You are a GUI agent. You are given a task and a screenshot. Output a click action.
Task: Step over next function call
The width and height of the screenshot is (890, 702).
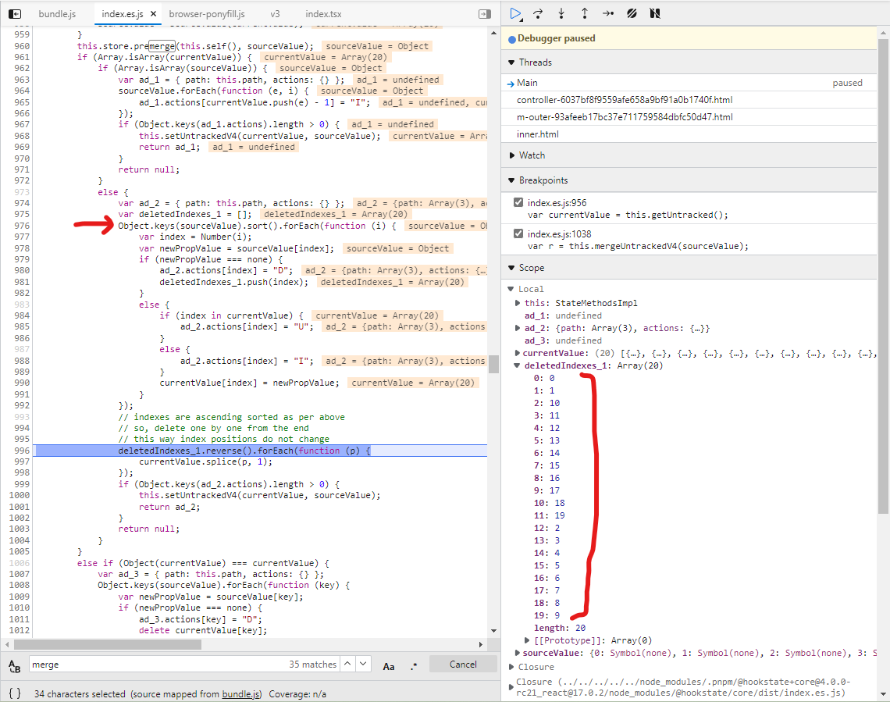538,13
